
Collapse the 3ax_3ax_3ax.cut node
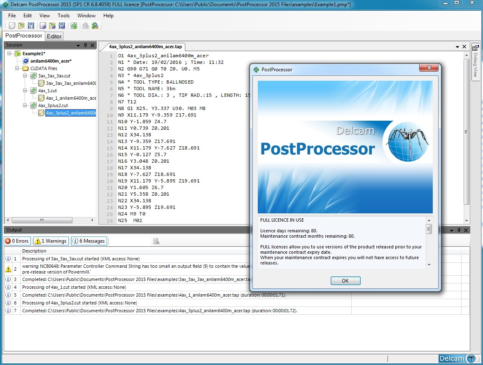pyautogui.click(x=25, y=75)
